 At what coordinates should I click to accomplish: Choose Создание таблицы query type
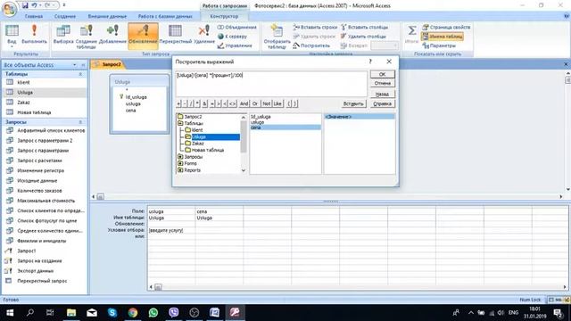87,37
